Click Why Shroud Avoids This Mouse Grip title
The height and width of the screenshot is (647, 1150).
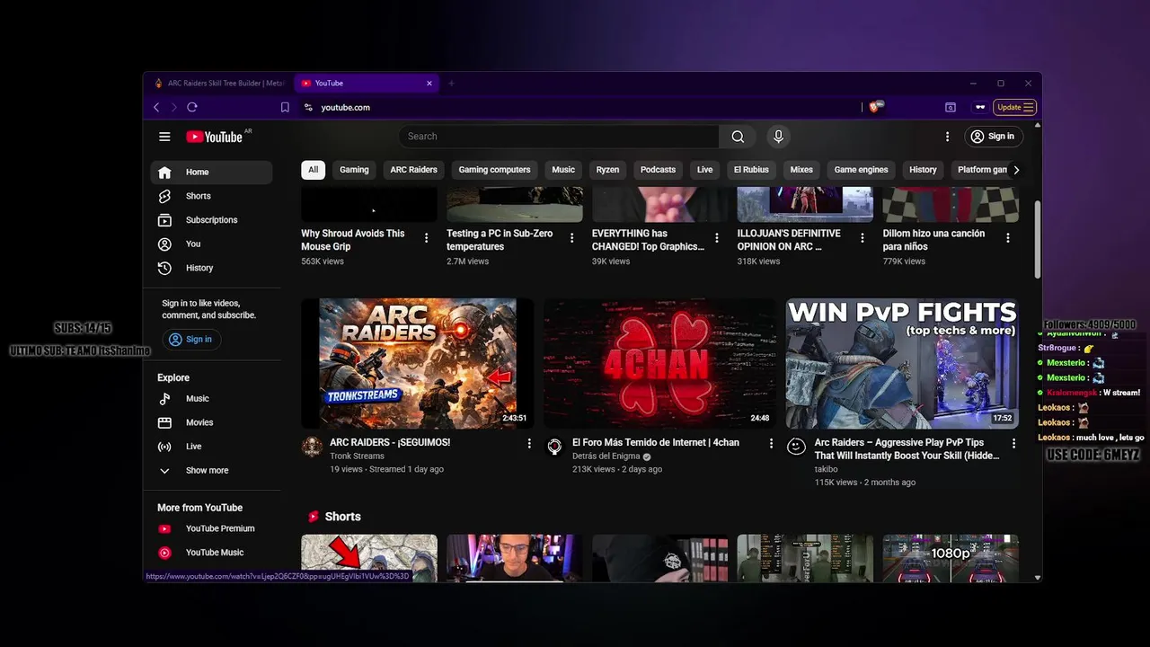pos(353,240)
